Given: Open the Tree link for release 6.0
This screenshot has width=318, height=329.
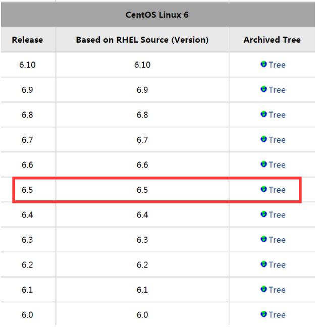Looking at the screenshot, I should pos(277,315).
